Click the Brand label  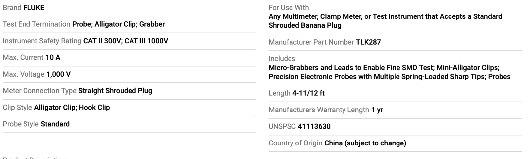tap(12, 8)
